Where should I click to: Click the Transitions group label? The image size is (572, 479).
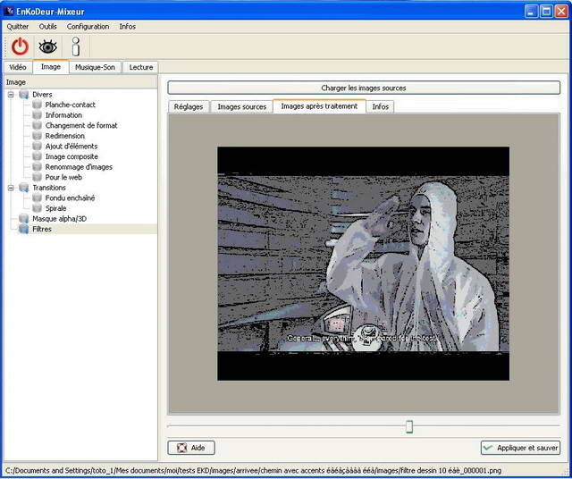click(49, 188)
